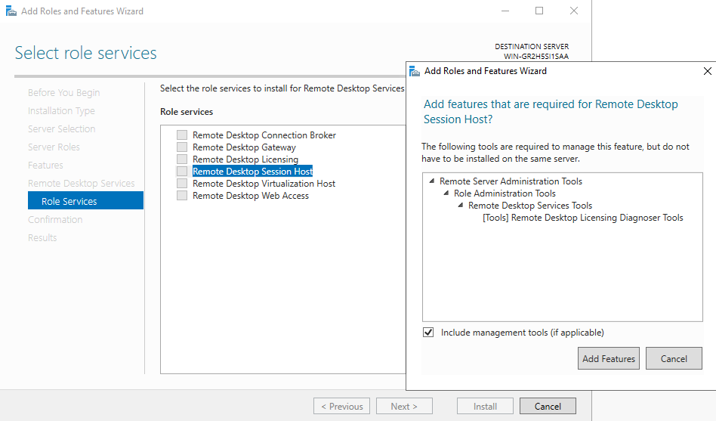
Task: Check Remote Desktop Gateway
Action: pos(182,147)
